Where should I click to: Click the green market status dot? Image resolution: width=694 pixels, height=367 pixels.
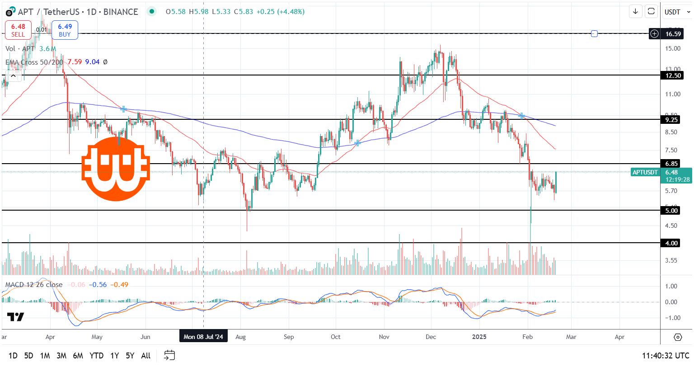(152, 12)
